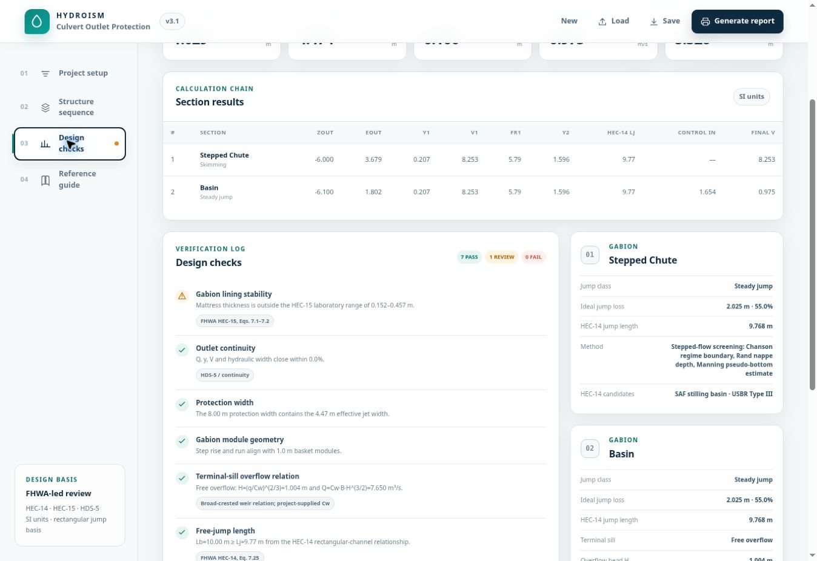
Task: Click the Stepped Chute card heading
Action: pos(642,261)
